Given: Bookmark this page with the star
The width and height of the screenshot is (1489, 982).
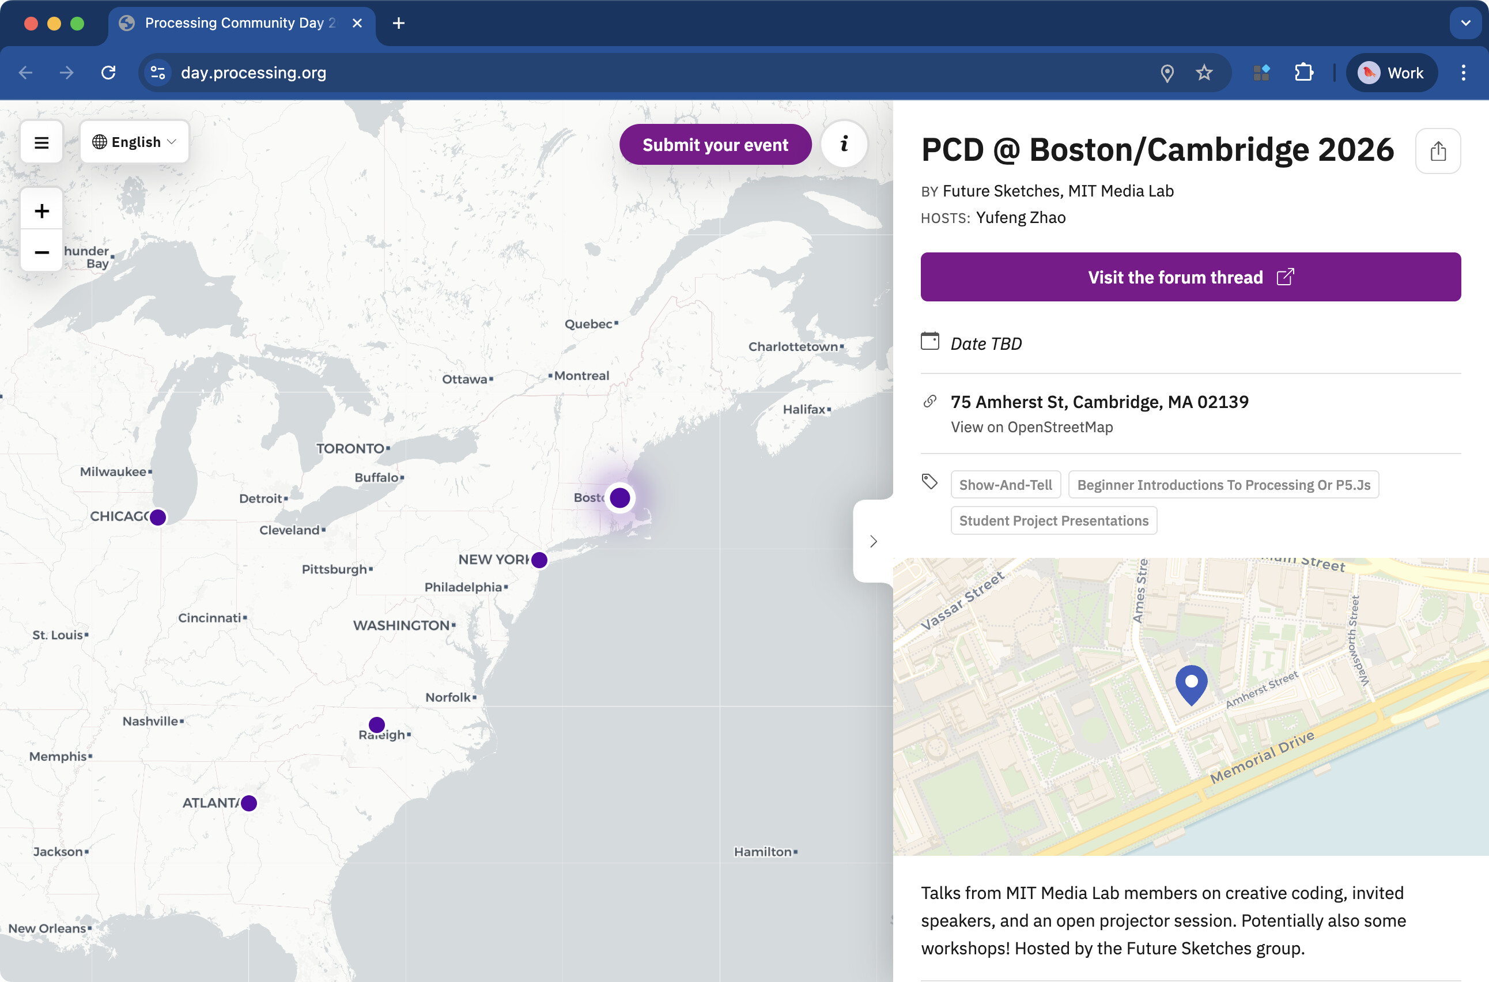Looking at the screenshot, I should [x=1203, y=73].
